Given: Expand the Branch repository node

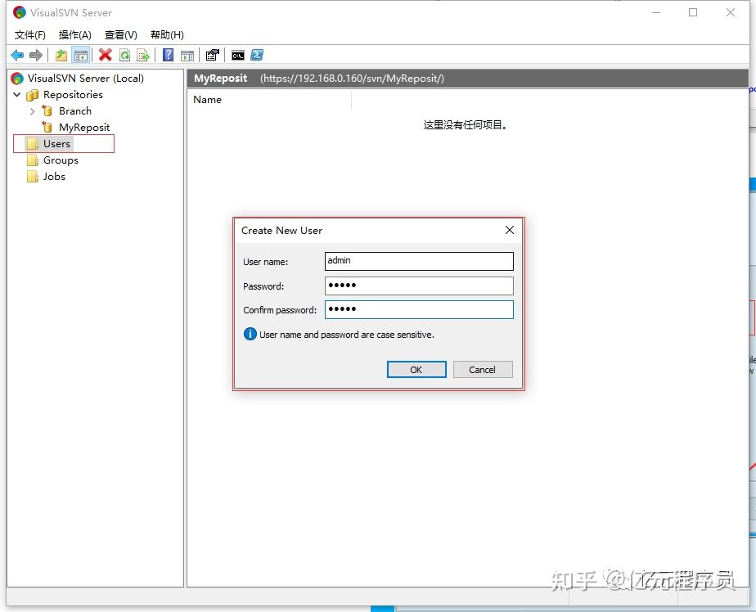Looking at the screenshot, I should click(31, 110).
